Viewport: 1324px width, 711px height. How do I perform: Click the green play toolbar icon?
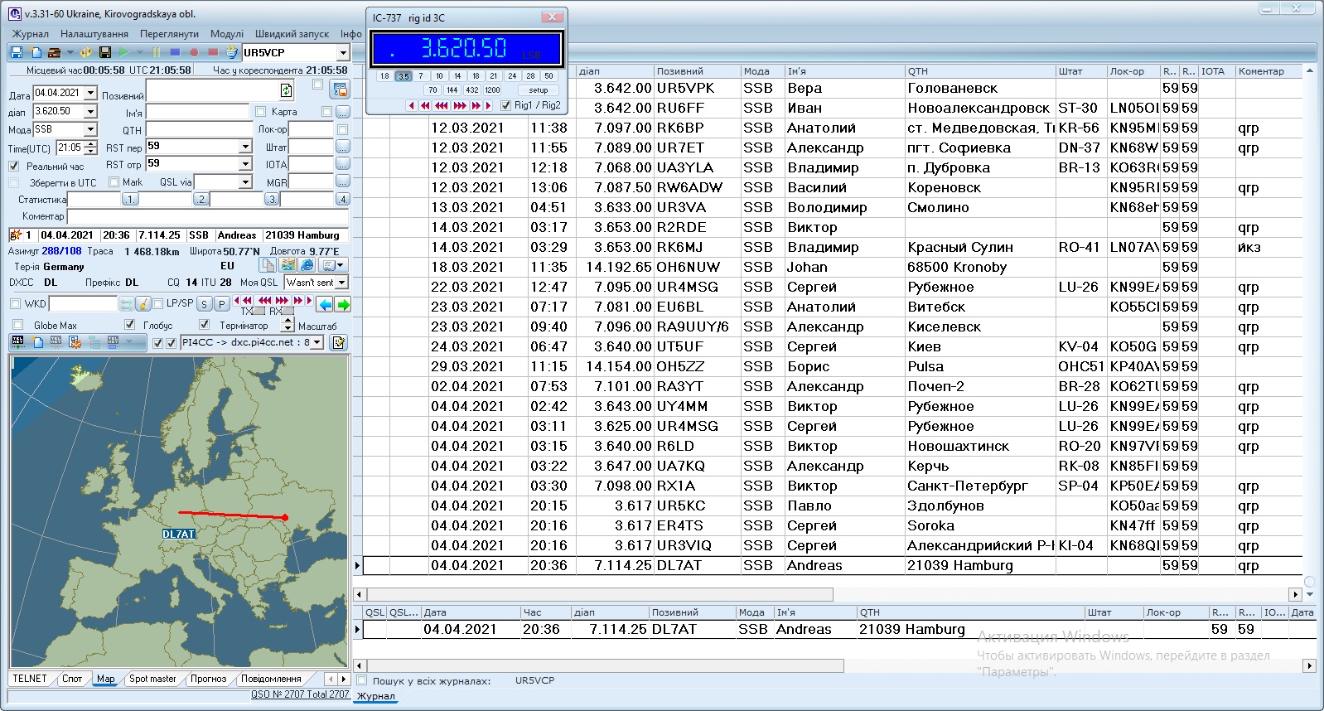tap(124, 52)
